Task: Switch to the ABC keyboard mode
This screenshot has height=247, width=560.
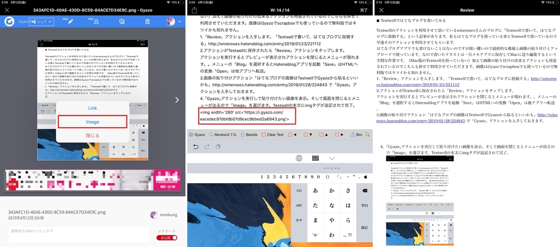Action: (300, 205)
